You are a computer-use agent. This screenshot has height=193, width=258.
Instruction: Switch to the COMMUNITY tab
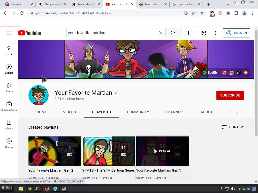pos(138,112)
